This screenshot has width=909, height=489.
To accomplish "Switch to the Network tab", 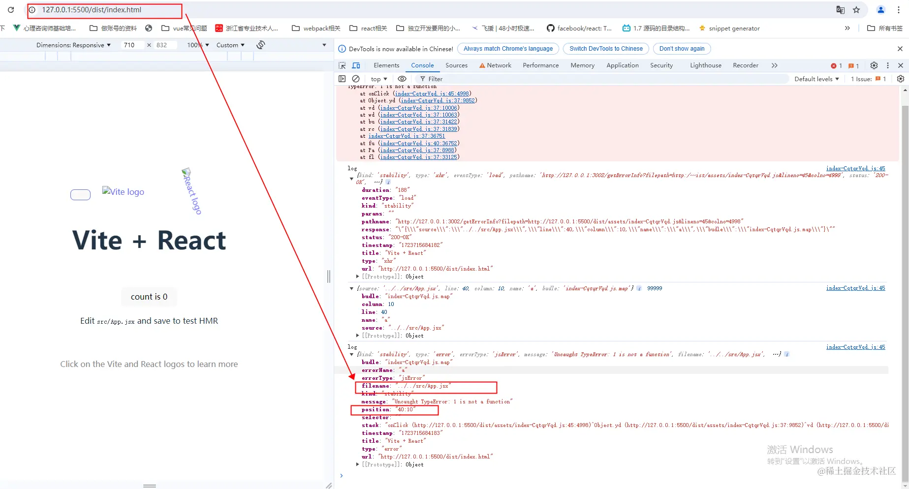I will (495, 65).
